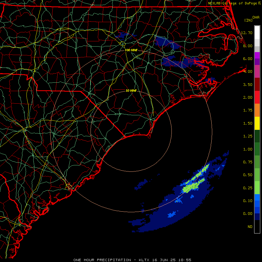
Task: Click the 100 NMI range ring label
Action: click(x=131, y=50)
